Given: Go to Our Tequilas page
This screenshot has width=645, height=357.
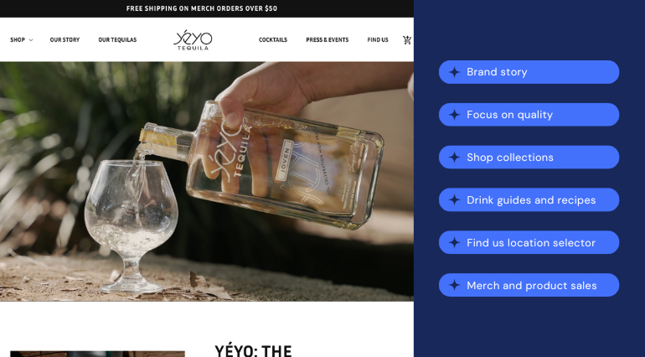Looking at the screenshot, I should coord(117,40).
